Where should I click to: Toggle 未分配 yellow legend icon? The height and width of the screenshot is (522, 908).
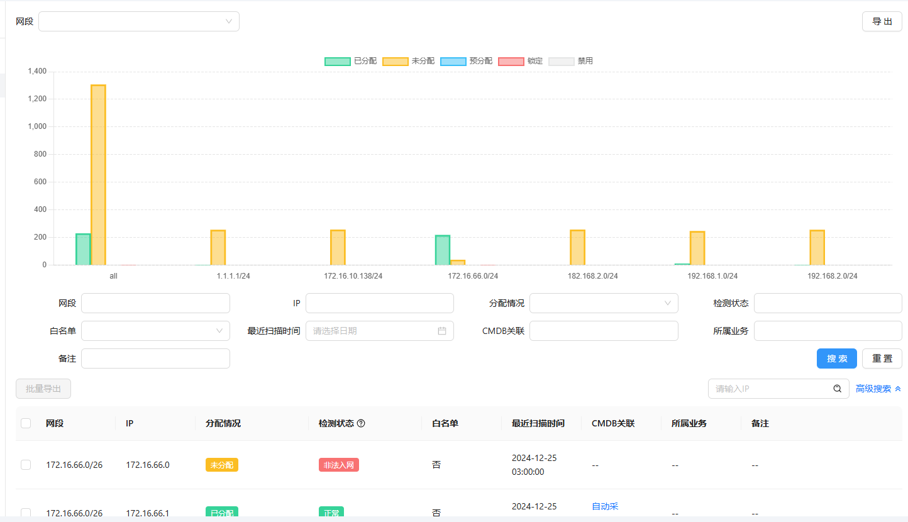coord(395,62)
